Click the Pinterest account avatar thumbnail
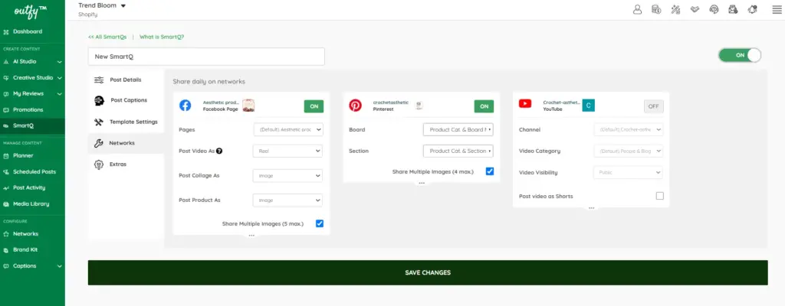This screenshot has height=306, width=785. [419, 105]
